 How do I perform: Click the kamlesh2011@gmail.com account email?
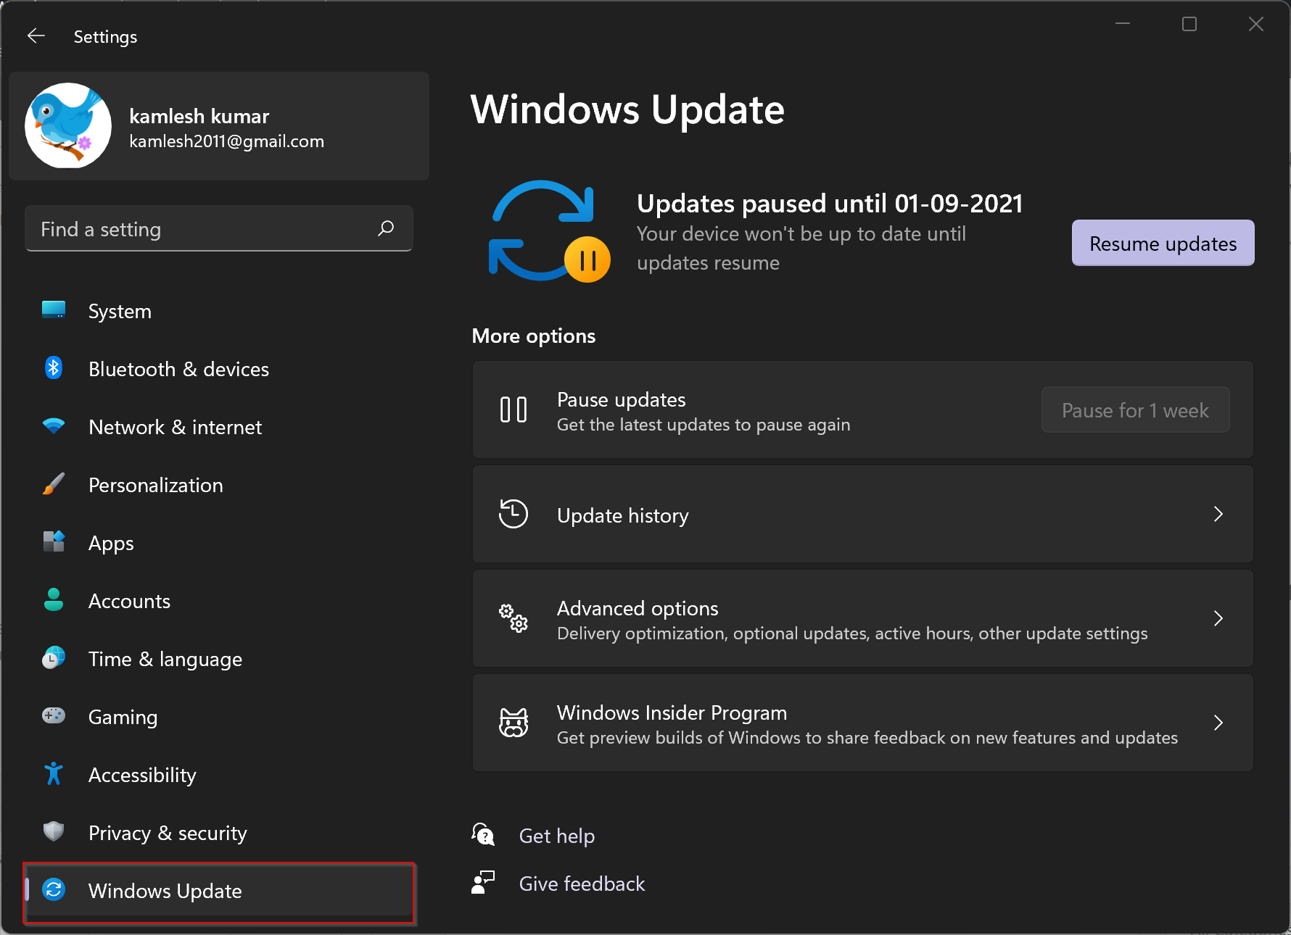[x=226, y=141]
